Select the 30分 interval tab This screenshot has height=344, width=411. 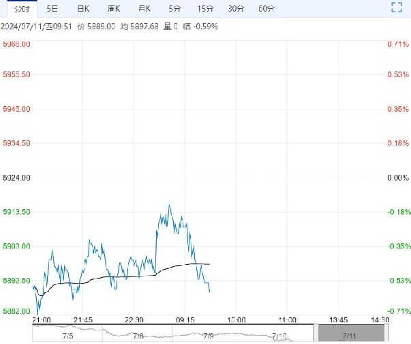pos(236,9)
